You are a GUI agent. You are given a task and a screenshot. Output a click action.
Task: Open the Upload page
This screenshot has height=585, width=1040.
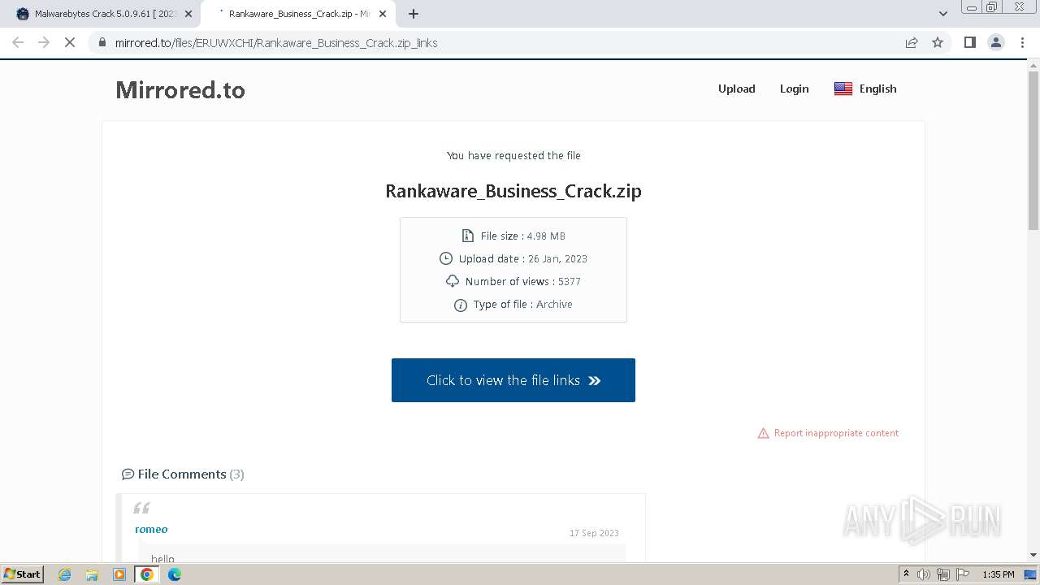pyautogui.click(x=736, y=89)
